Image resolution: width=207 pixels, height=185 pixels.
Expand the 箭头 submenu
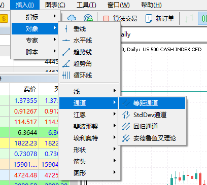pyautogui.click(x=89, y=161)
